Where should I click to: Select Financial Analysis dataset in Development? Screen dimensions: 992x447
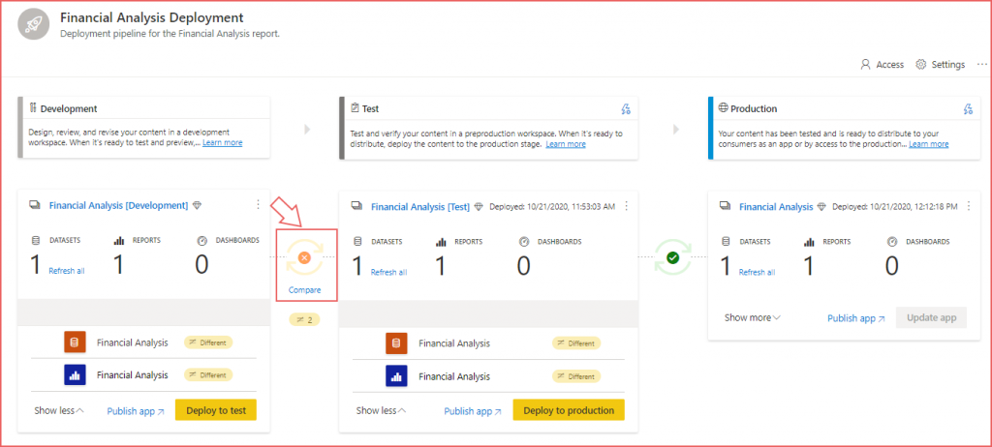[132, 343]
